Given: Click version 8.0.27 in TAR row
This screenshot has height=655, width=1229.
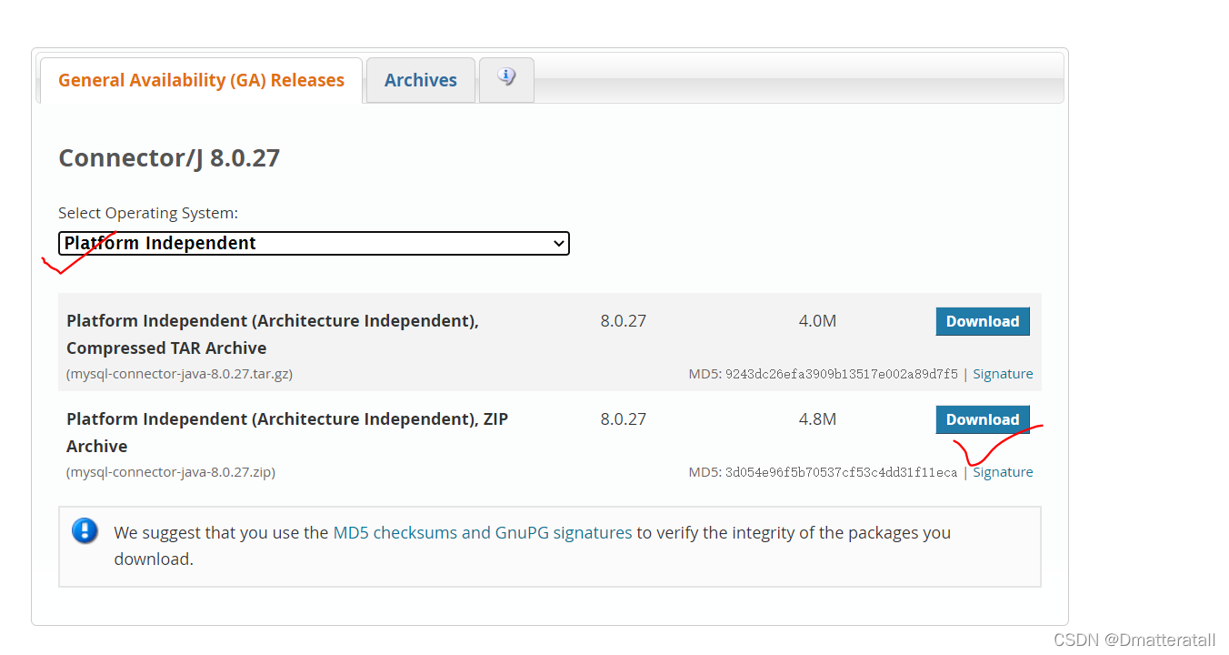Looking at the screenshot, I should pyautogui.click(x=623, y=321).
